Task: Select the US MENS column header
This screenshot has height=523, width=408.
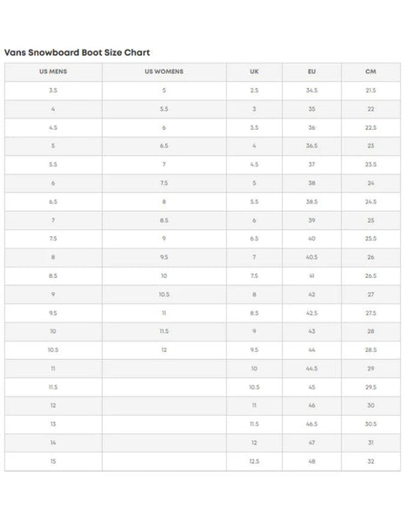Action: tap(53, 71)
